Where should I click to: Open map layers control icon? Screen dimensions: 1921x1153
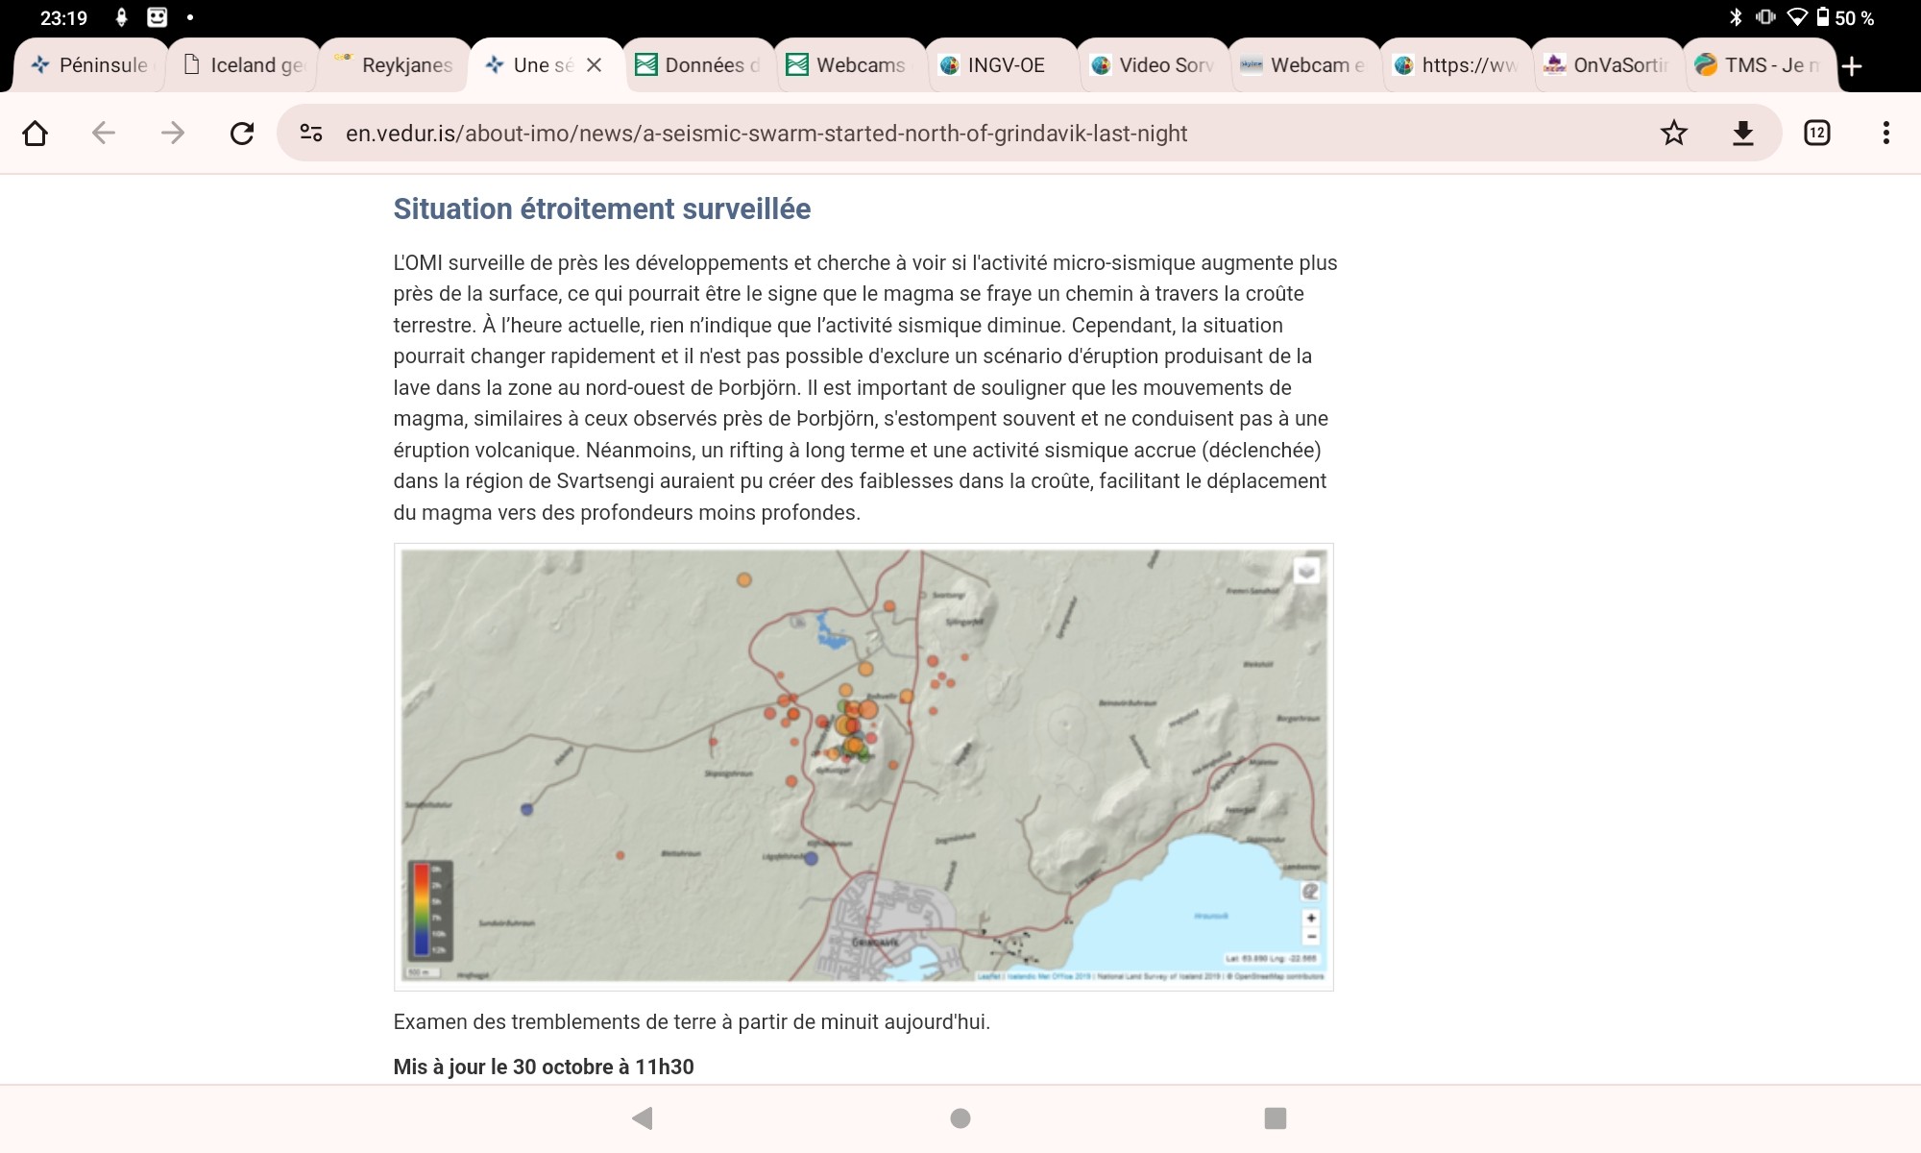click(x=1306, y=572)
